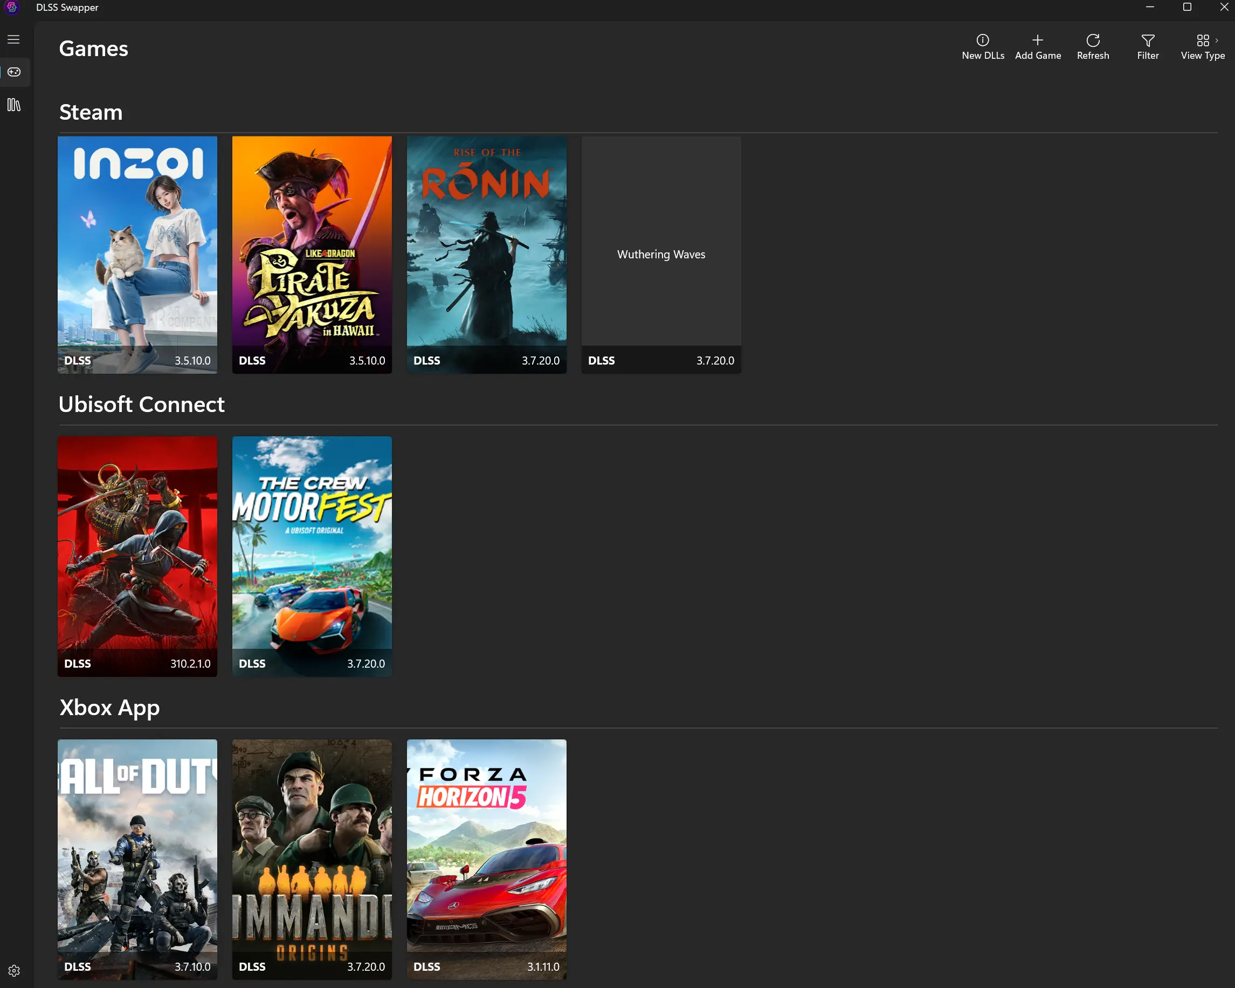This screenshot has height=988, width=1235.
Task: Click 3.7.20.0 on The Crew Motorfest card
Action: [366, 664]
